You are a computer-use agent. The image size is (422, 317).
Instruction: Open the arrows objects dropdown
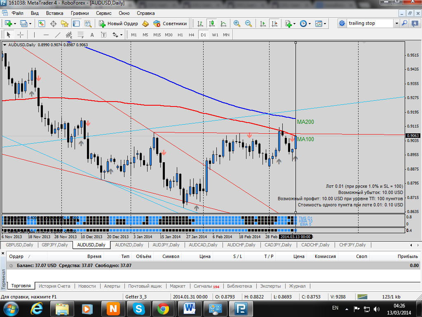pyautogui.click(x=121, y=35)
